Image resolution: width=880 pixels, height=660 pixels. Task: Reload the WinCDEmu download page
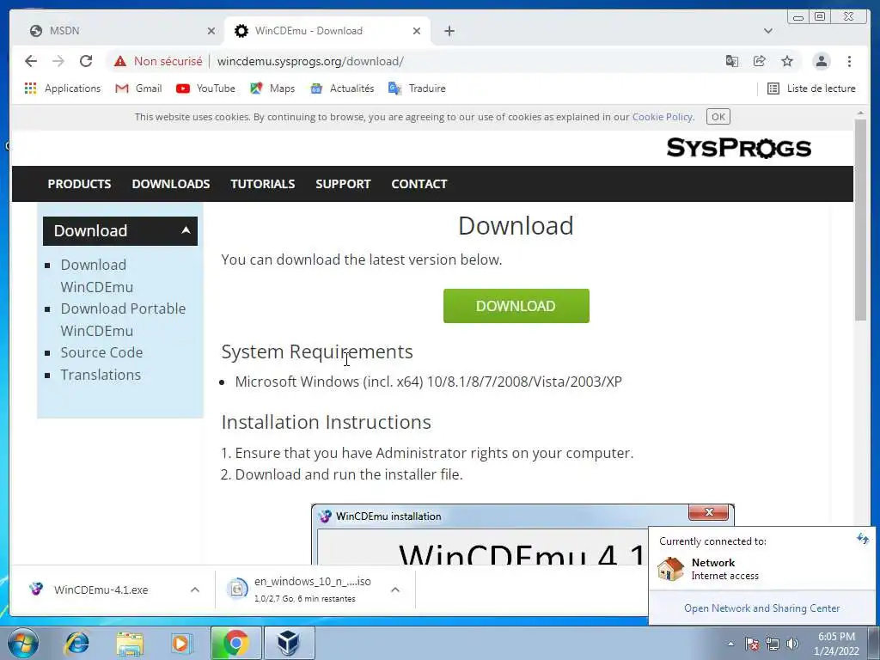click(x=86, y=61)
